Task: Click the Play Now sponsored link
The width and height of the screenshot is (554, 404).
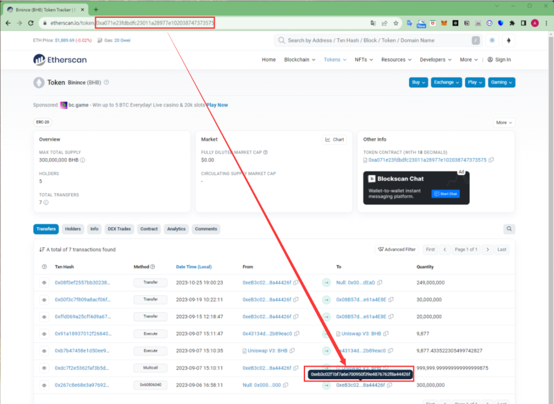Action: (x=218, y=105)
